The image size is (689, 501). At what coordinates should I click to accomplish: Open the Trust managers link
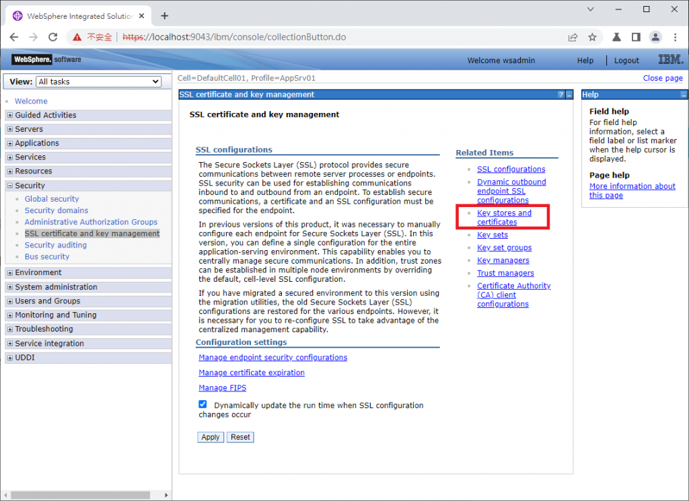point(506,273)
